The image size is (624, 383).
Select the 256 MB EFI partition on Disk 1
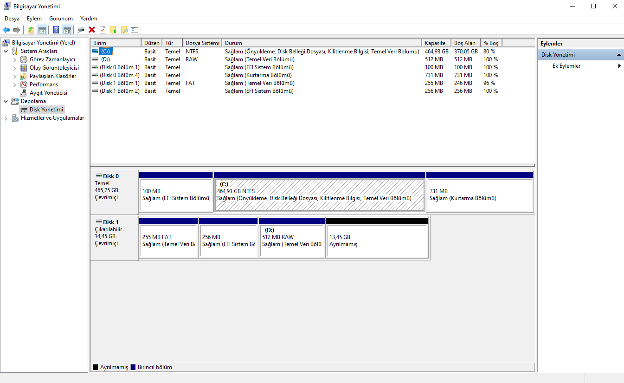click(x=228, y=237)
